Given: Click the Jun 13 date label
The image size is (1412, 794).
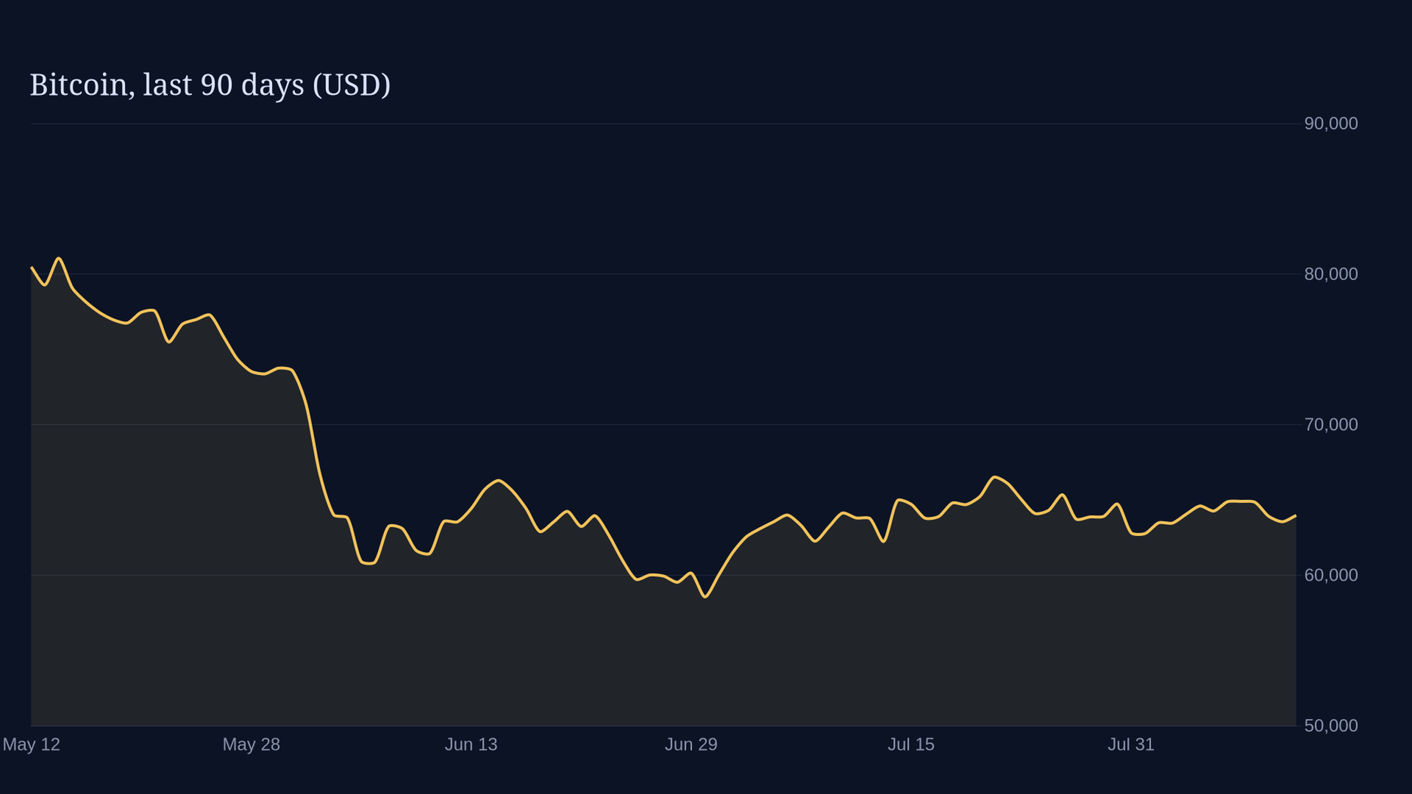Looking at the screenshot, I should click(471, 745).
